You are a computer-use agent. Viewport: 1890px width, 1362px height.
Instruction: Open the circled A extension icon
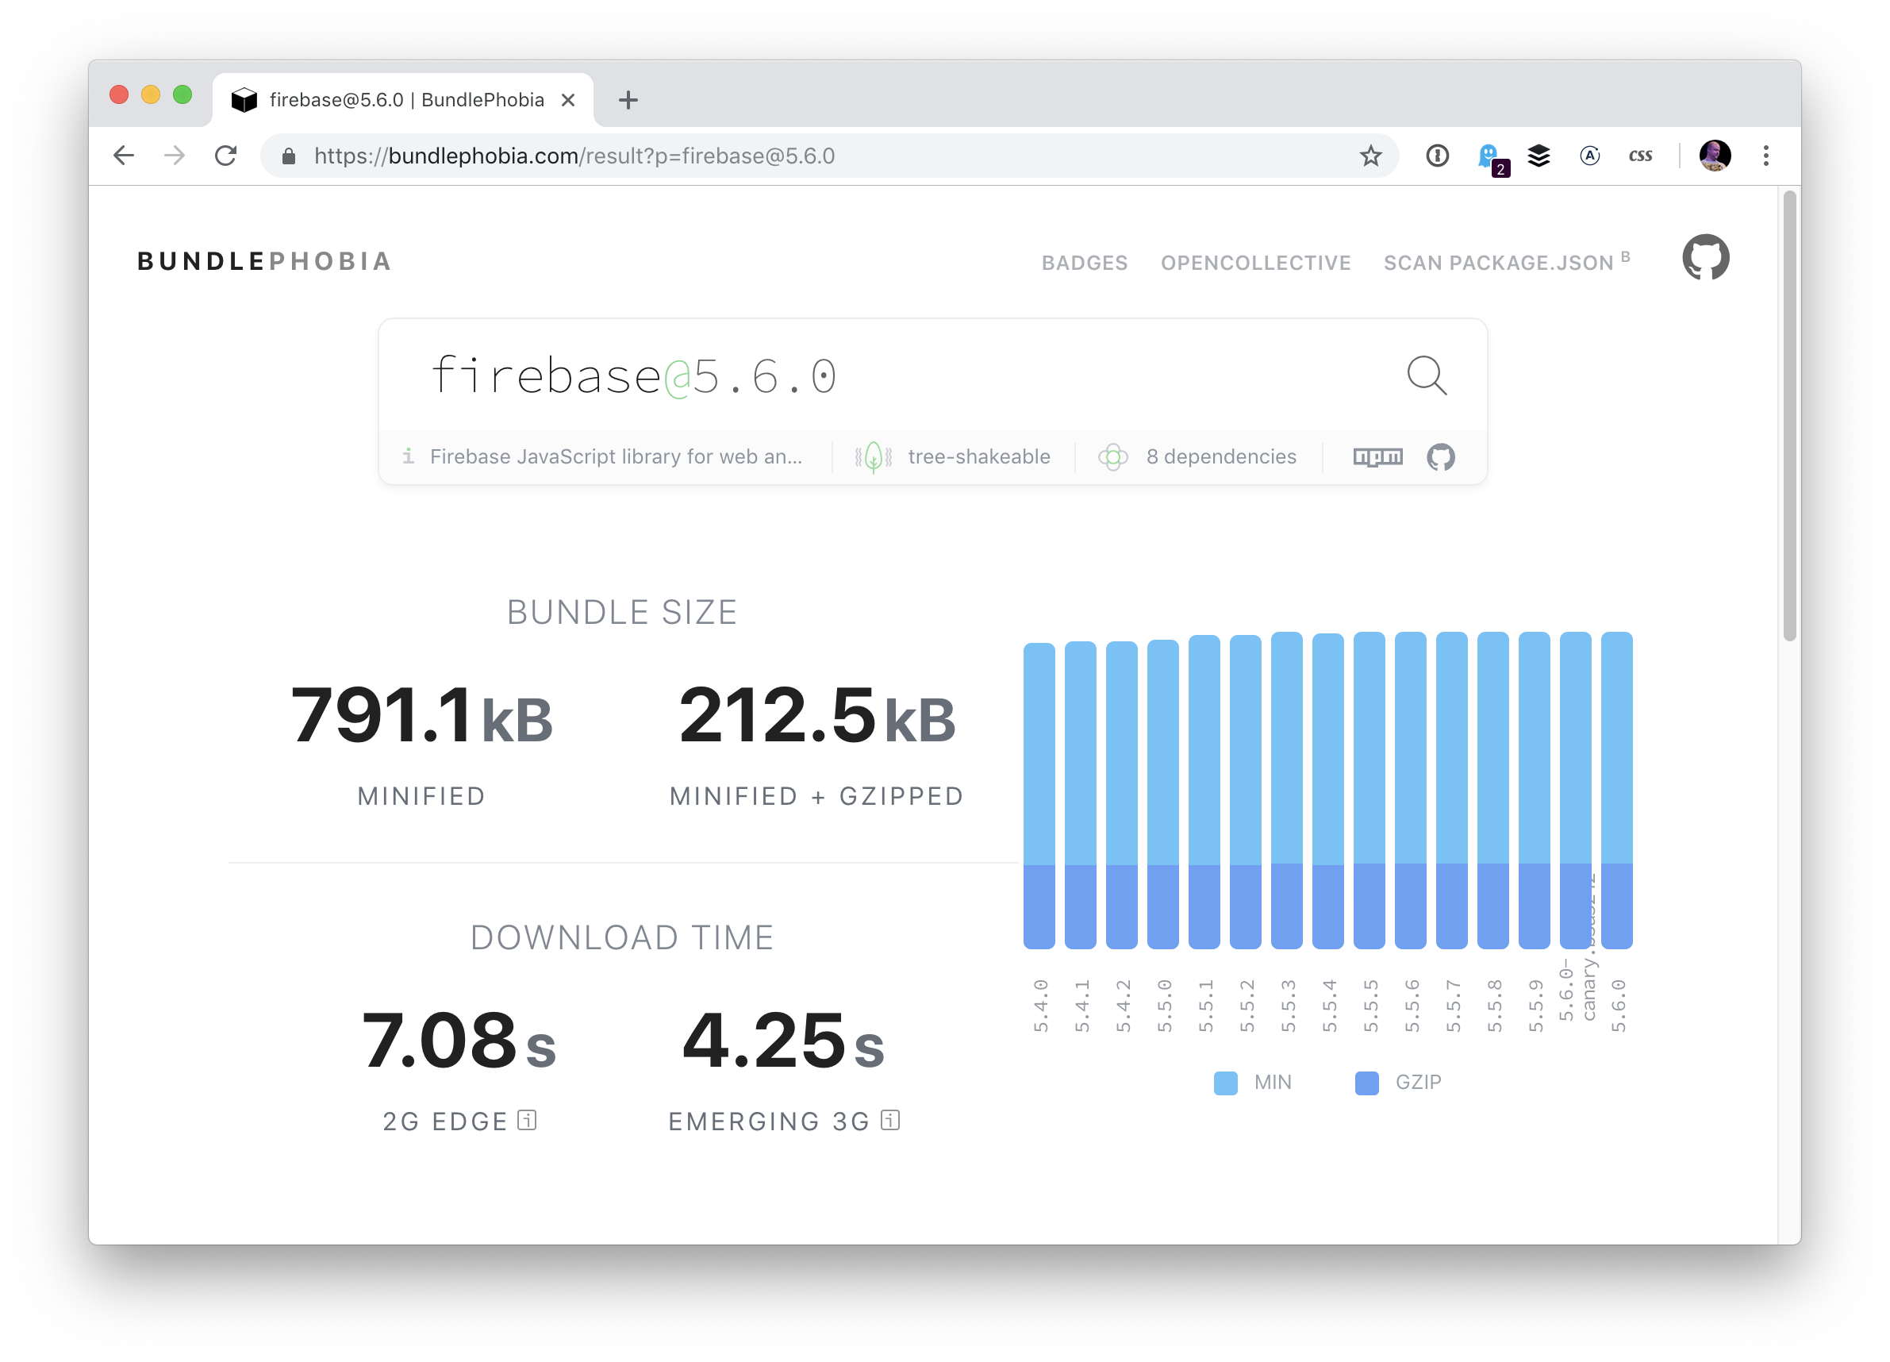[1590, 156]
